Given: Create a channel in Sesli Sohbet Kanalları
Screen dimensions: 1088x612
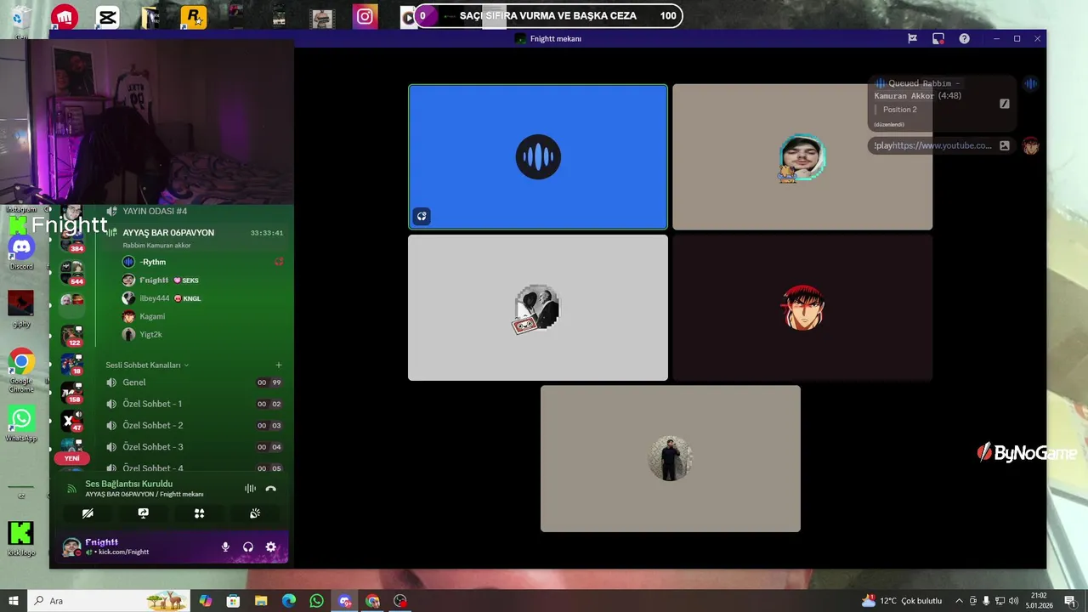Looking at the screenshot, I should (x=278, y=365).
